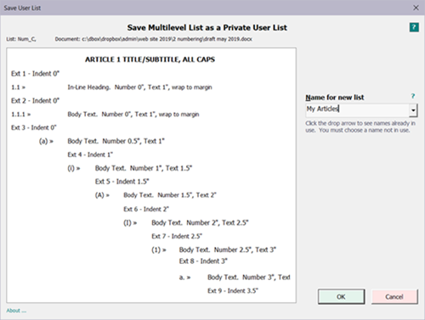425x320 pixels.
Task: Open the About ... link
Action: (x=16, y=311)
